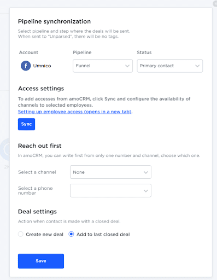Click the chevron arrow in the phone number field
Viewport: 217px width, 280px height.
coord(146,191)
